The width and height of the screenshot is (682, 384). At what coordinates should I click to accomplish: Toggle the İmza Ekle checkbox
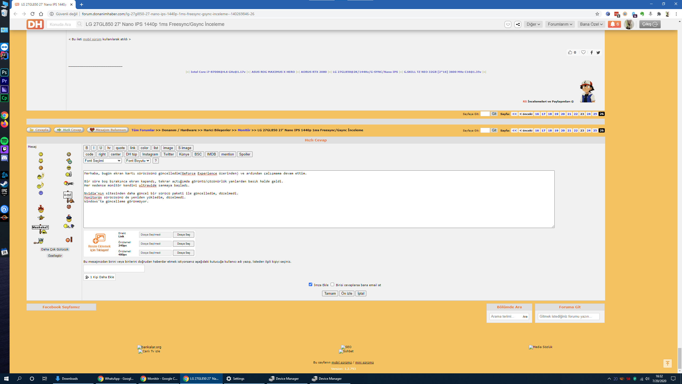click(310, 285)
